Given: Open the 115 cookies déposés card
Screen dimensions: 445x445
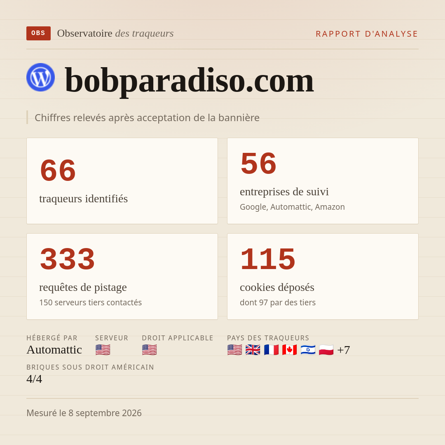Looking at the screenshot, I should pyautogui.click(x=323, y=276).
